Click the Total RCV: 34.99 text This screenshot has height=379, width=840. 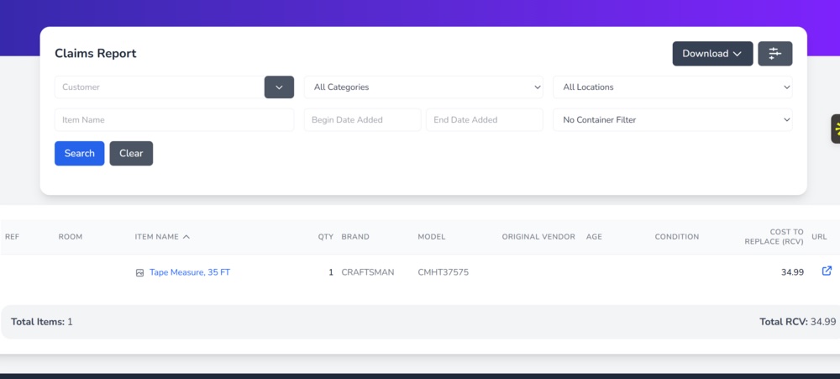point(798,322)
